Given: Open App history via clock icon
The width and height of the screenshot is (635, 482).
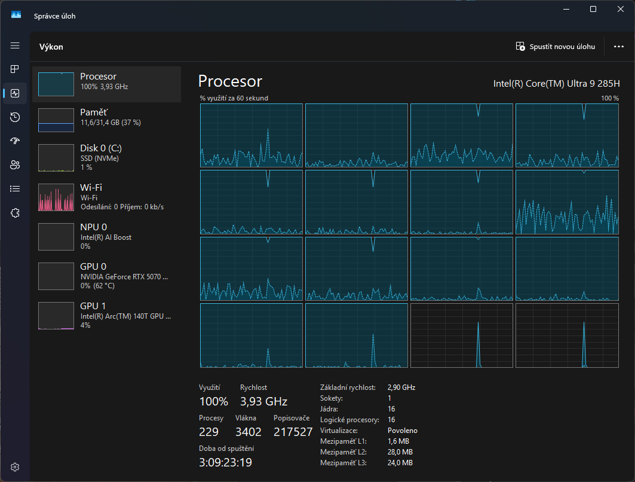Looking at the screenshot, I should (15, 117).
